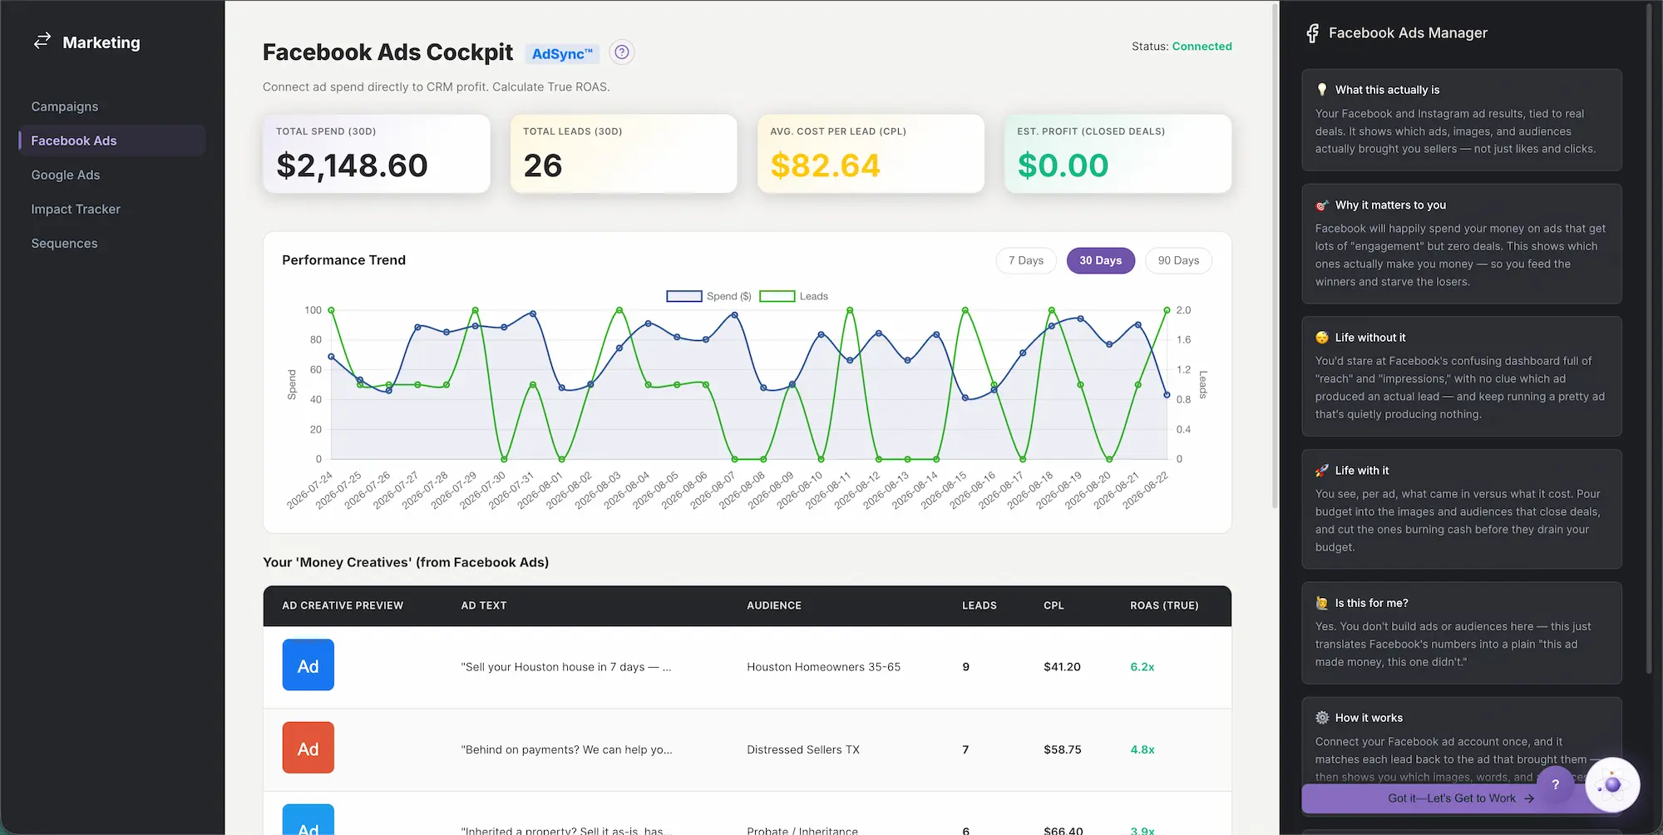The width and height of the screenshot is (1663, 835).
Task: Open the help icon next to AdSync
Action: pos(621,52)
